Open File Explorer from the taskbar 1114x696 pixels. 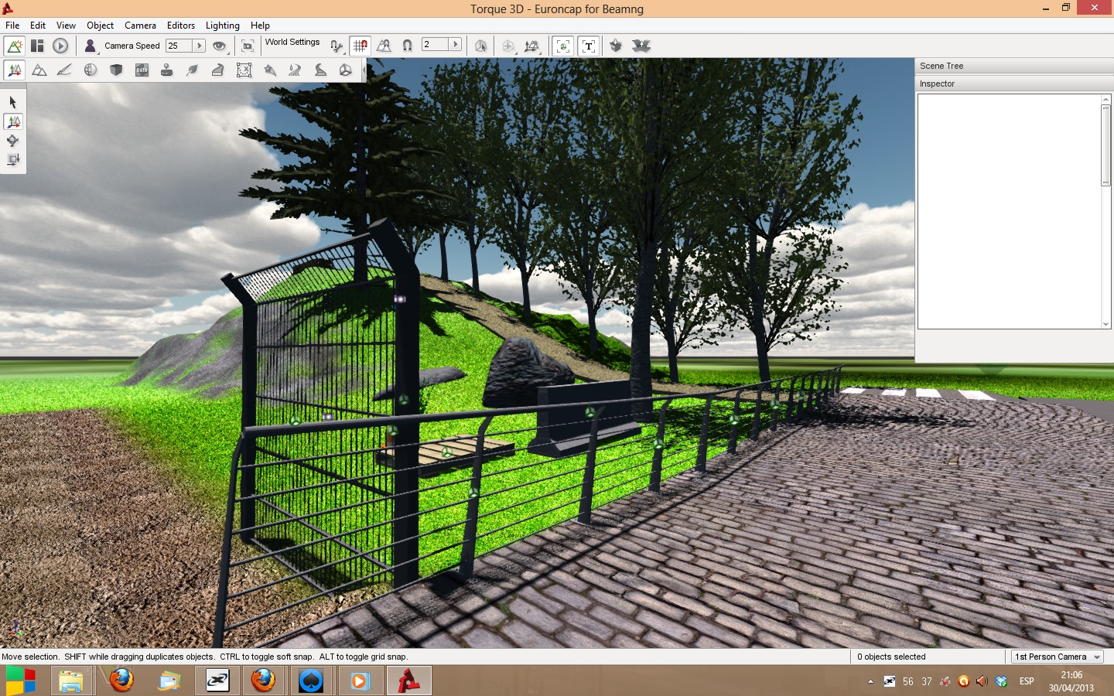(70, 681)
